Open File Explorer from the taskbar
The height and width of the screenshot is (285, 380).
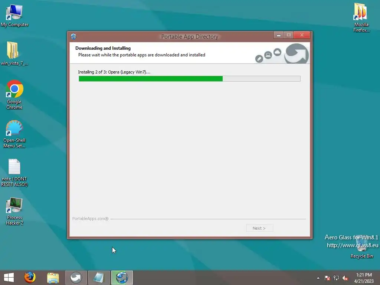[x=53, y=278]
